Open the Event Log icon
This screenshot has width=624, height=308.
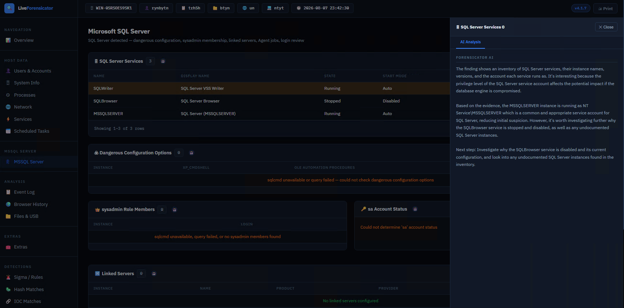coord(8,192)
